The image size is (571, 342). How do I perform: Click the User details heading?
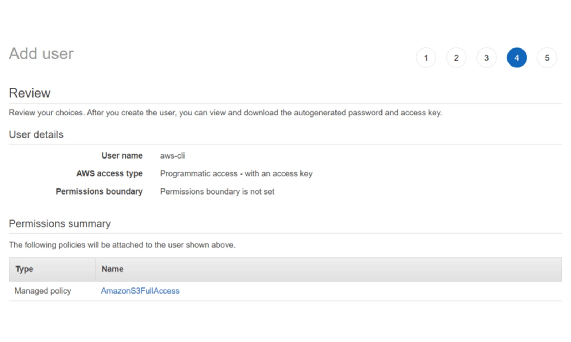(36, 134)
